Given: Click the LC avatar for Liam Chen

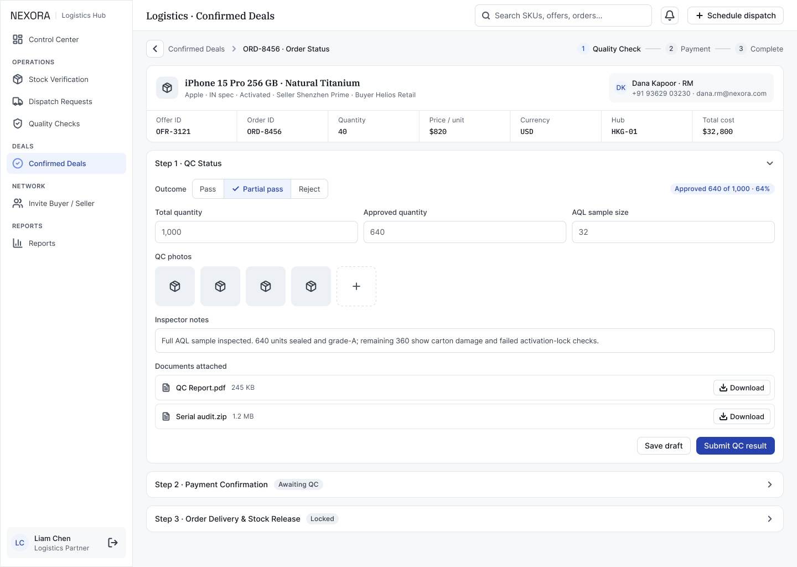Looking at the screenshot, I should coord(20,543).
